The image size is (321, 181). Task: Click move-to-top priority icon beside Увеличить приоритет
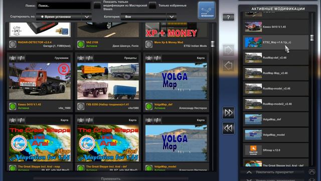pyautogui.click(x=312, y=172)
